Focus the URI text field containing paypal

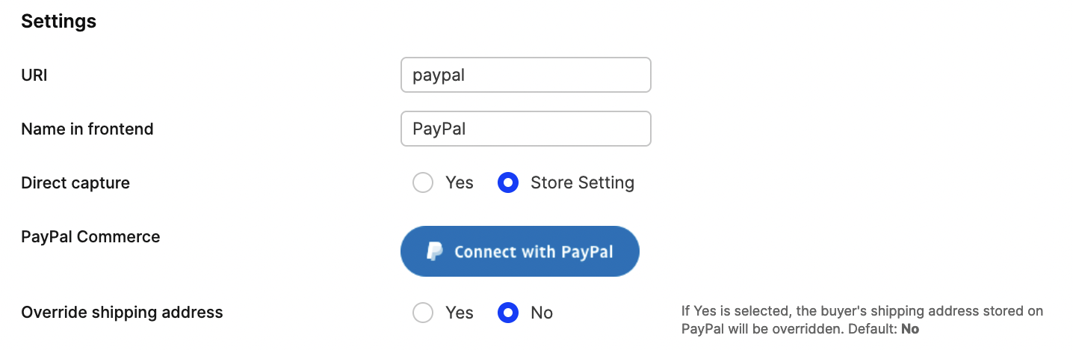tap(525, 75)
